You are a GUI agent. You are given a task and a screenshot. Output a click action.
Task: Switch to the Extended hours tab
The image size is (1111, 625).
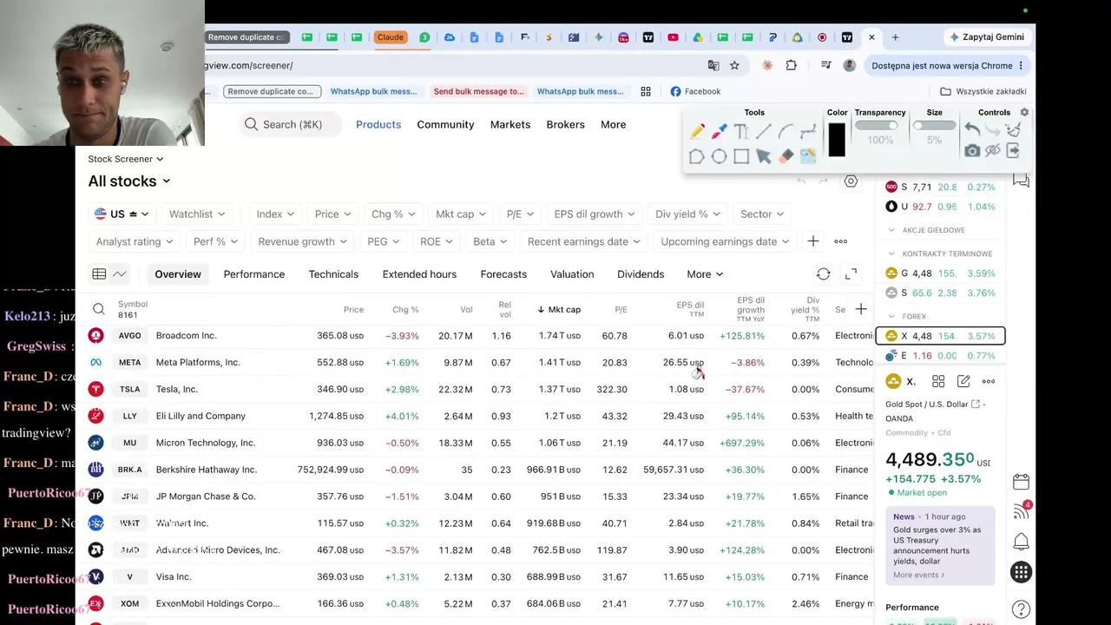coord(419,274)
